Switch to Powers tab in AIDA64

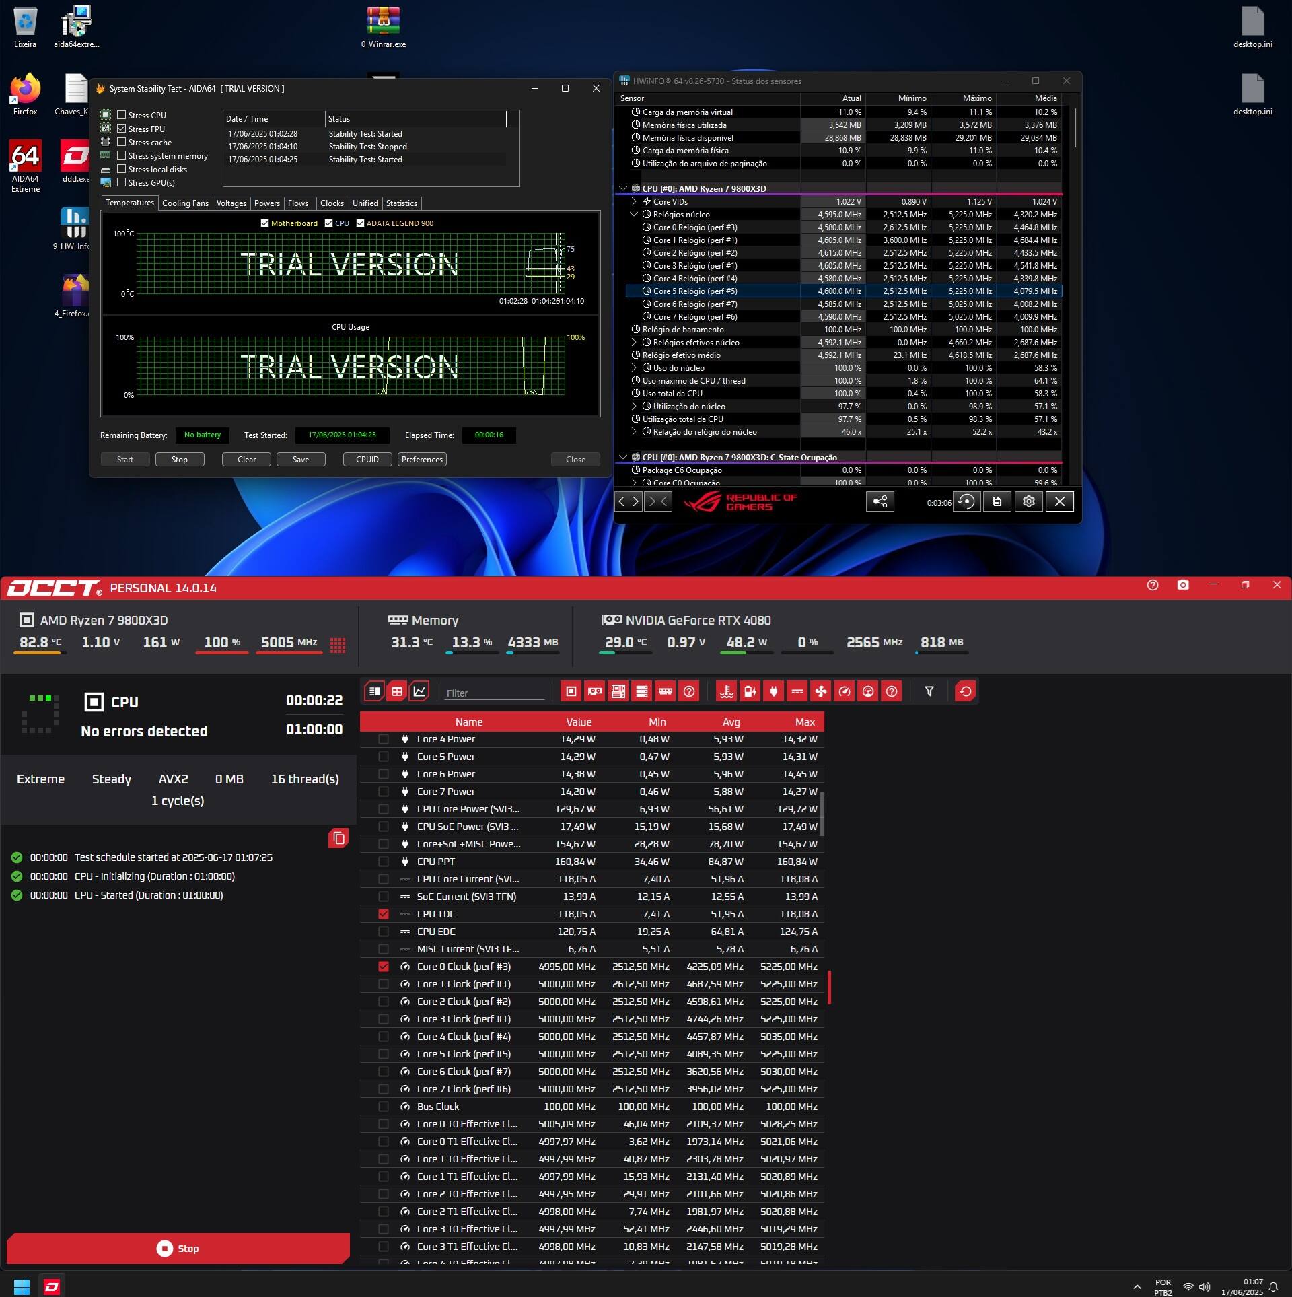point(266,203)
